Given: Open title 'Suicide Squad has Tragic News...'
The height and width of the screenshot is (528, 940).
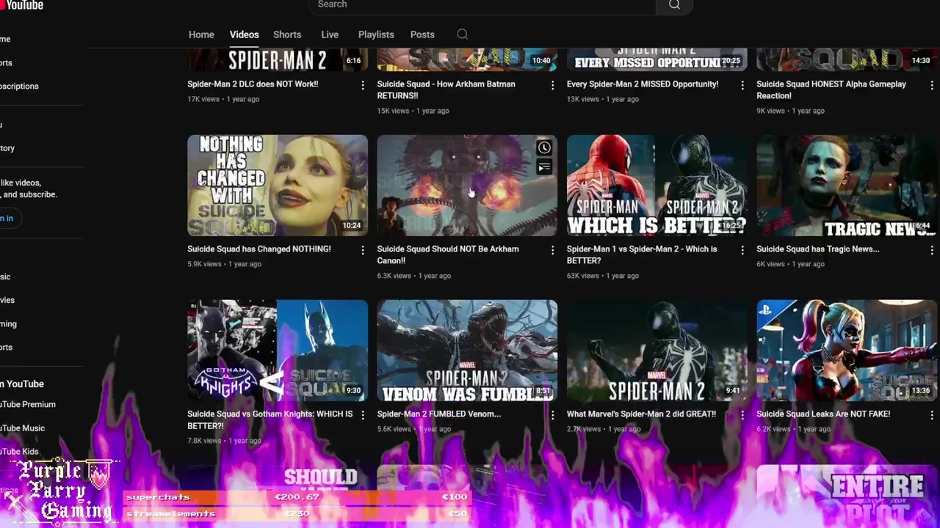Looking at the screenshot, I should click(x=818, y=249).
